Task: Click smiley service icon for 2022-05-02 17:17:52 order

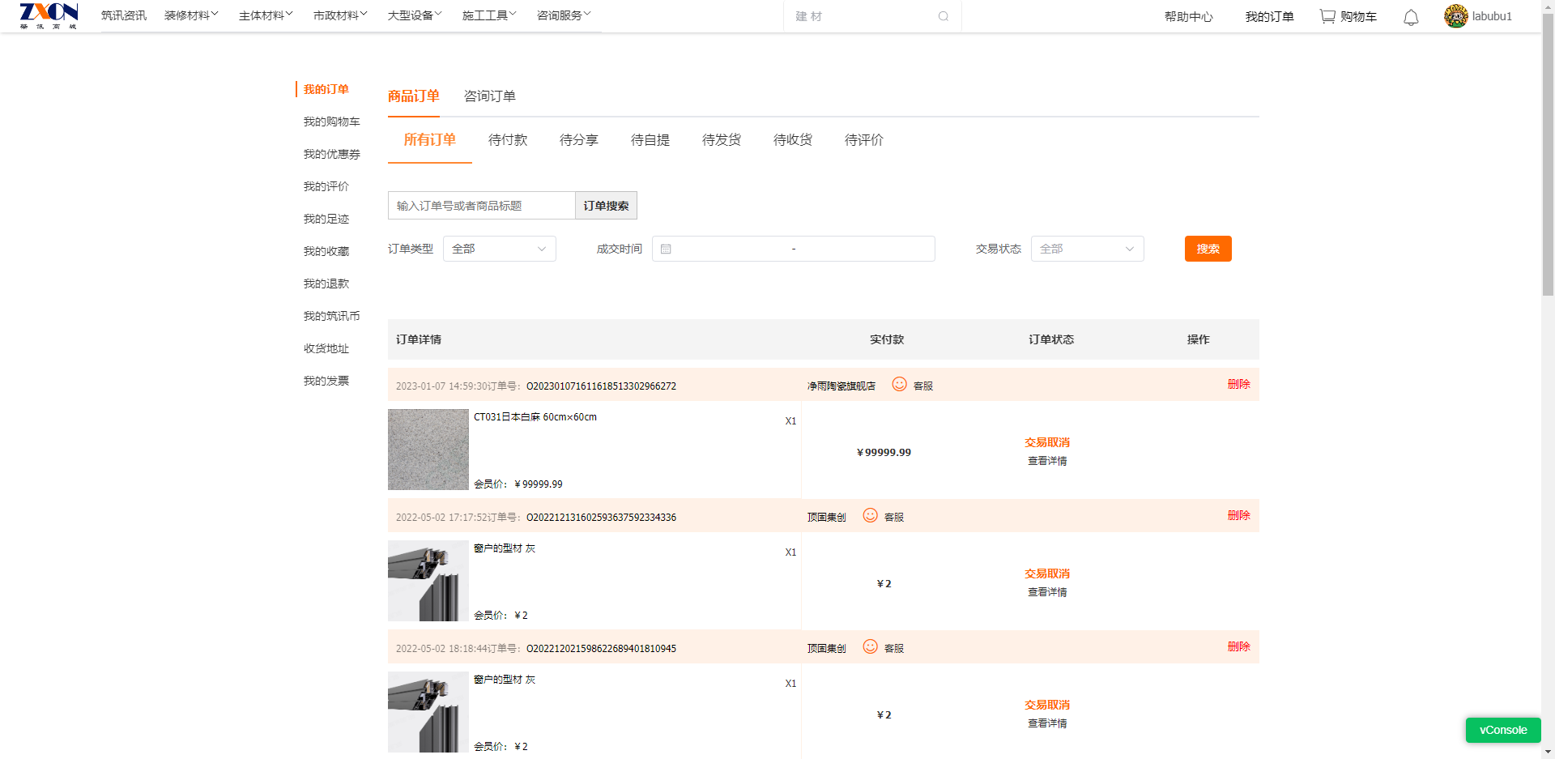Action: 870,515
